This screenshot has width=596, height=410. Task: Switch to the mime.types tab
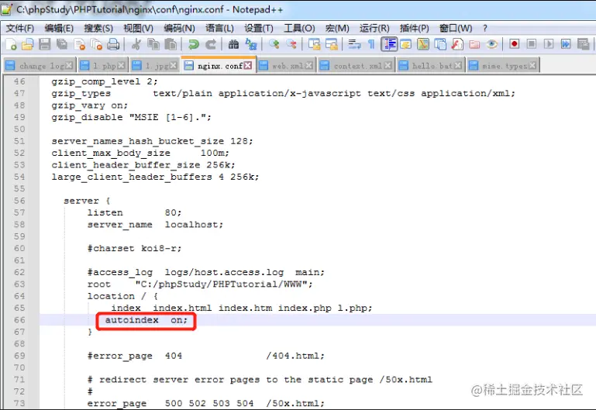(x=503, y=66)
